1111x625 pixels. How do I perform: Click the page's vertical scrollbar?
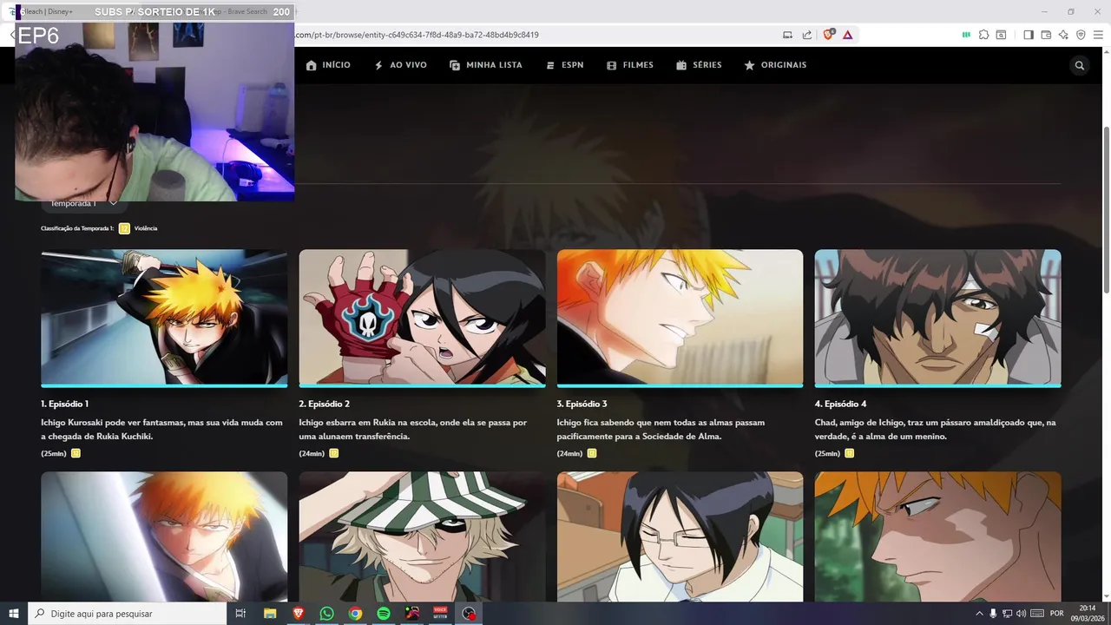tap(1106, 208)
